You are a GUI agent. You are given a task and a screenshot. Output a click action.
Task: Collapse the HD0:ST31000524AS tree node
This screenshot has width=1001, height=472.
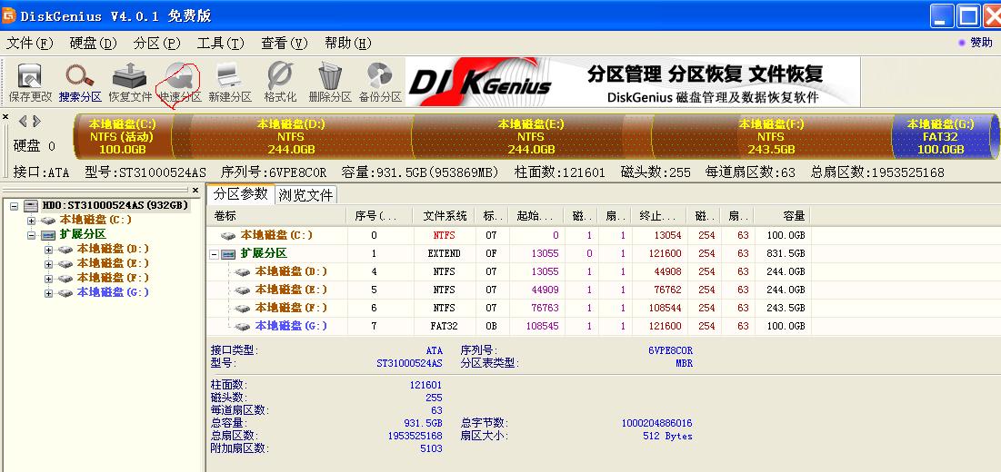tap(14, 206)
